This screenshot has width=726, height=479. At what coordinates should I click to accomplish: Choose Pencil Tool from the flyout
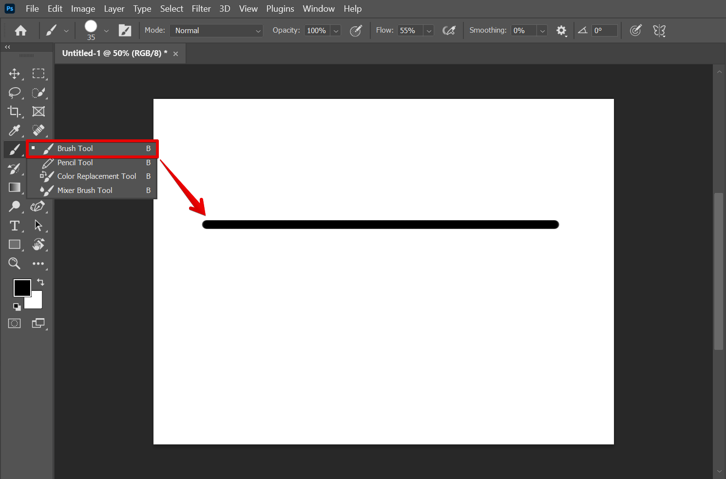[x=75, y=163]
